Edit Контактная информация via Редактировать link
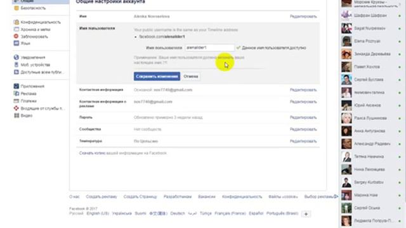 [x=303, y=90]
